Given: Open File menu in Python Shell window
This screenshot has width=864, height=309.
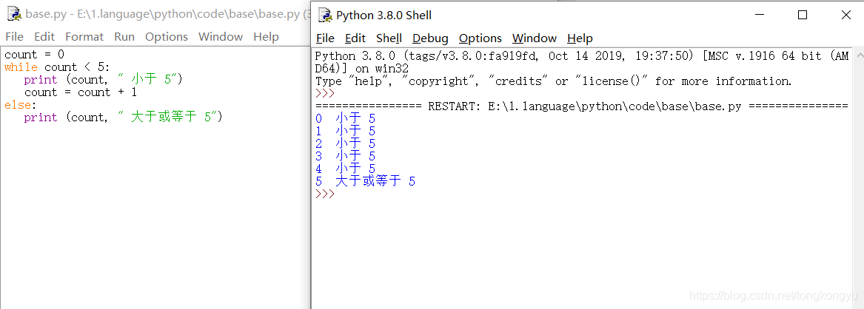Looking at the screenshot, I should pos(325,38).
